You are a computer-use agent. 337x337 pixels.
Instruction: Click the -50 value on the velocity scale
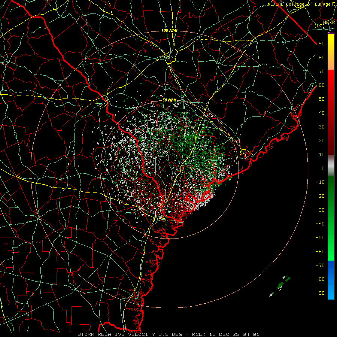coord(320,238)
